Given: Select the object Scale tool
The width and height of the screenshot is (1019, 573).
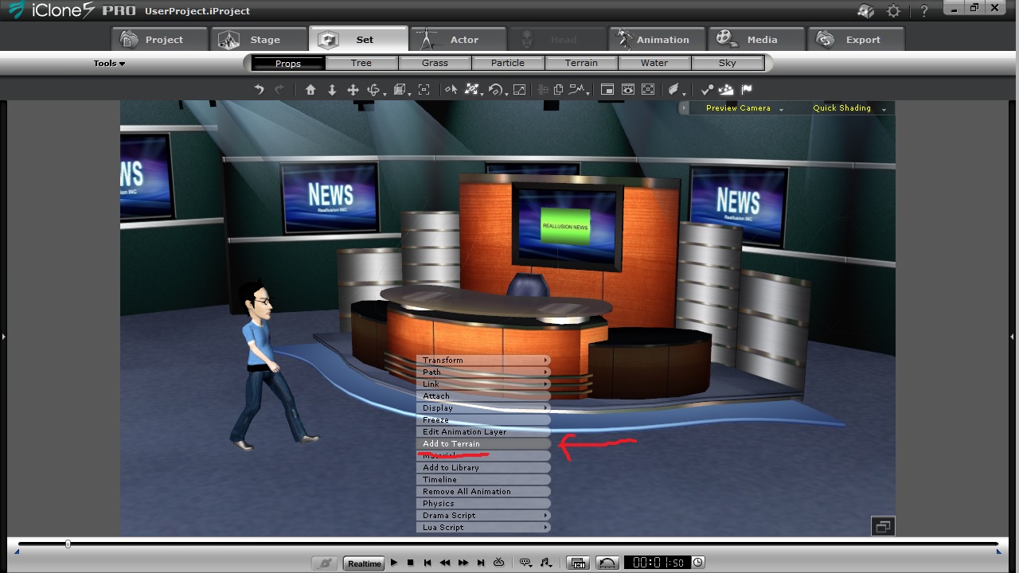Looking at the screenshot, I should [519, 89].
